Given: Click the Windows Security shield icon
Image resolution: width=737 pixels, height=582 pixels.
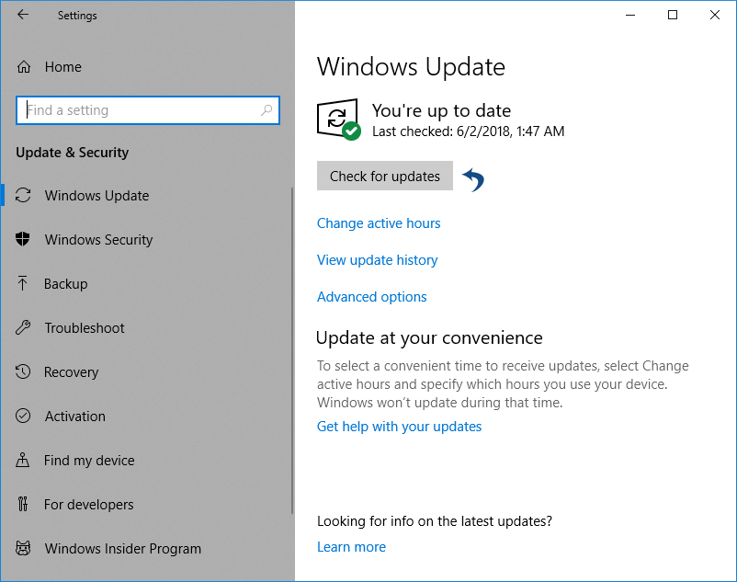Looking at the screenshot, I should (23, 239).
